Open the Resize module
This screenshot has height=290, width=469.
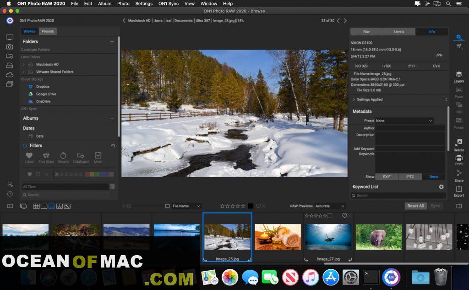click(458, 145)
